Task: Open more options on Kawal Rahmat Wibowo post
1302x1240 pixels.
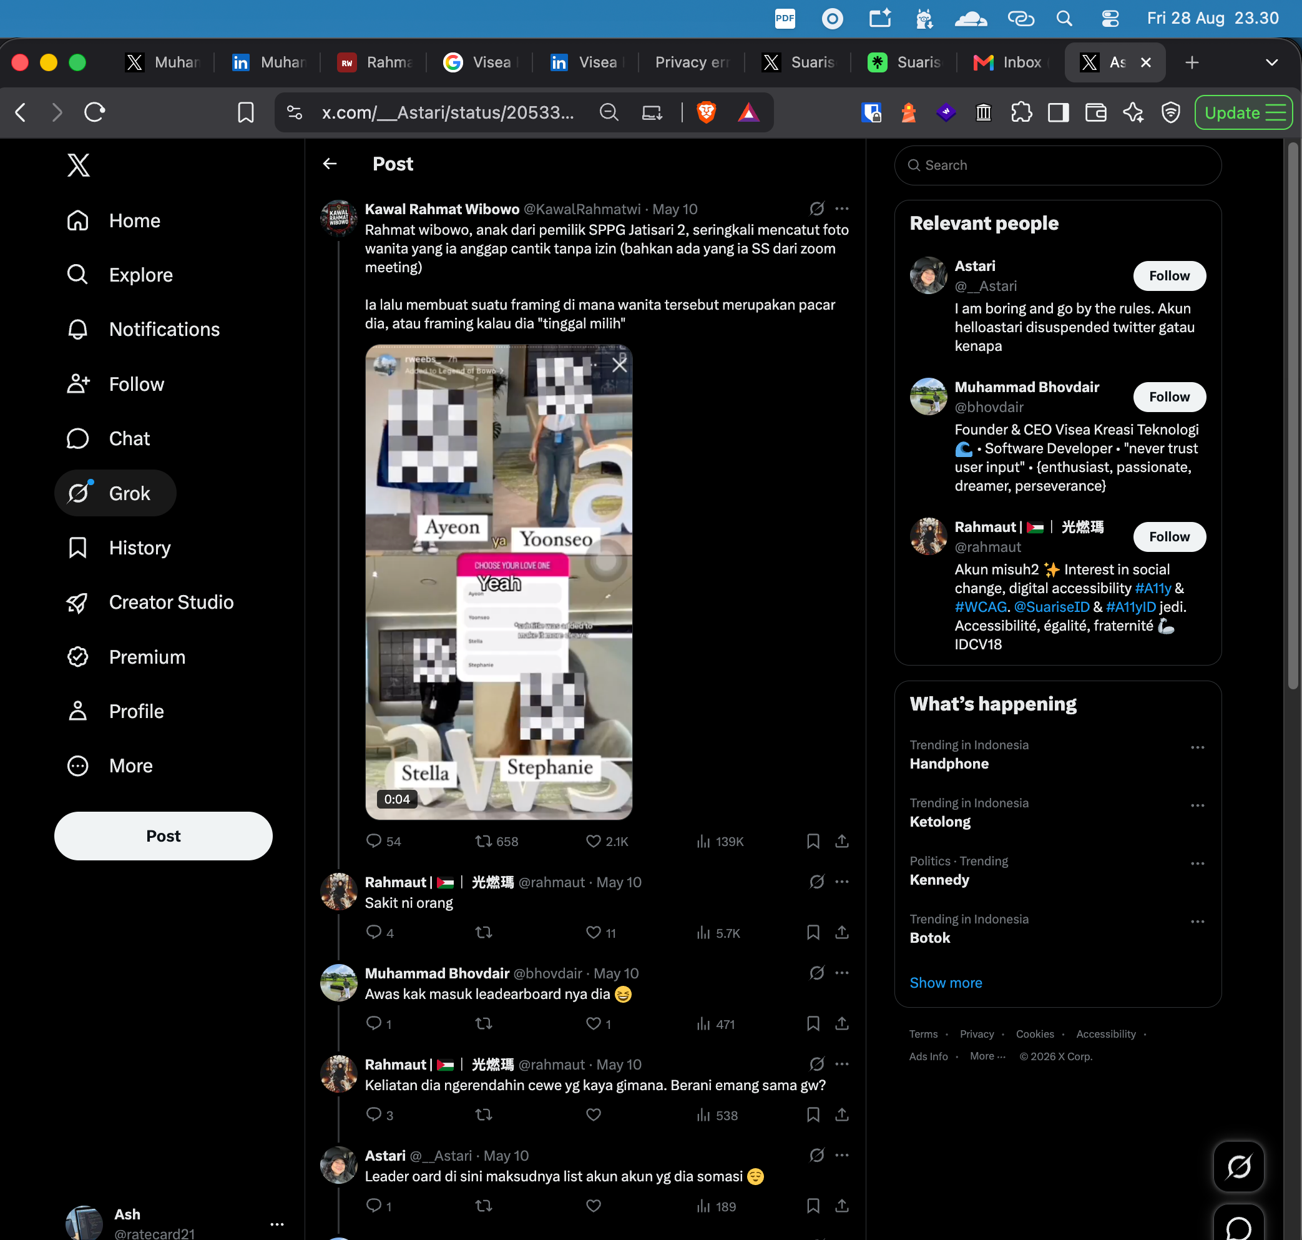Action: point(841,209)
